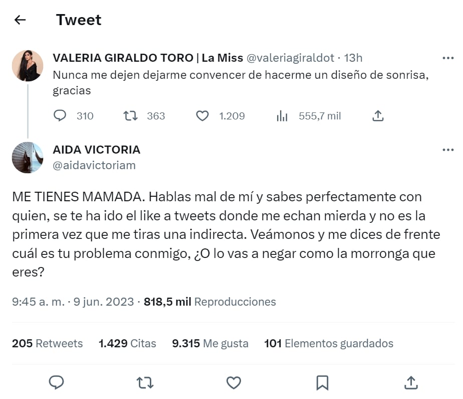Retweet Valeria's tweet showing 363 retweets
The height and width of the screenshot is (399, 463).
[x=131, y=116]
